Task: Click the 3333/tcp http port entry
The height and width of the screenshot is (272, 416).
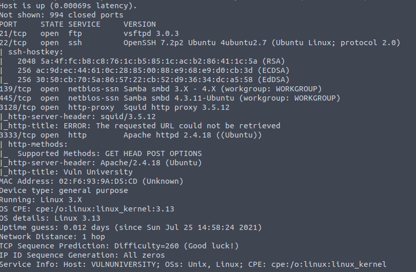Action: pyautogui.click(x=43, y=135)
